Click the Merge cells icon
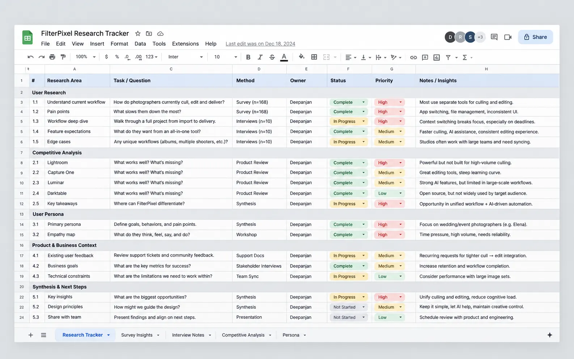 pos(326,57)
